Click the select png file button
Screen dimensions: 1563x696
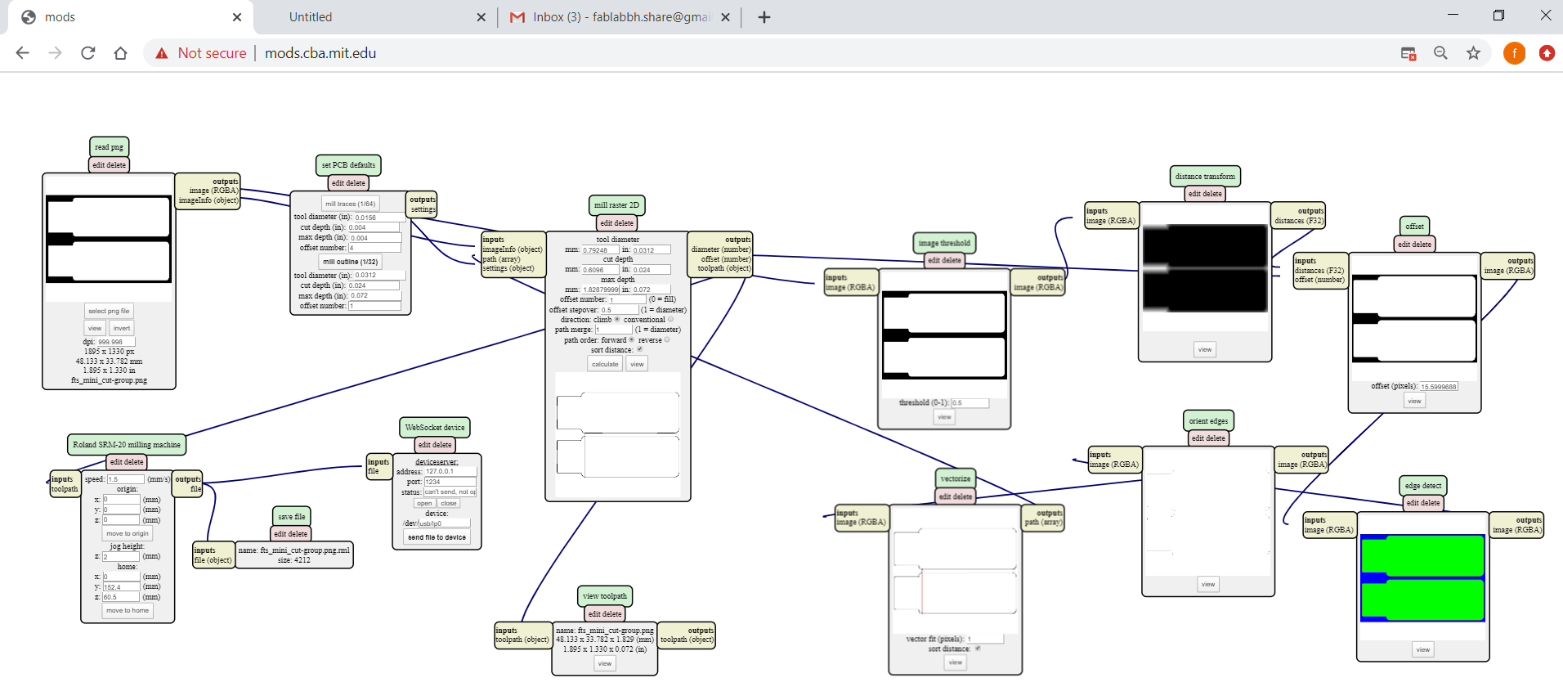point(109,311)
